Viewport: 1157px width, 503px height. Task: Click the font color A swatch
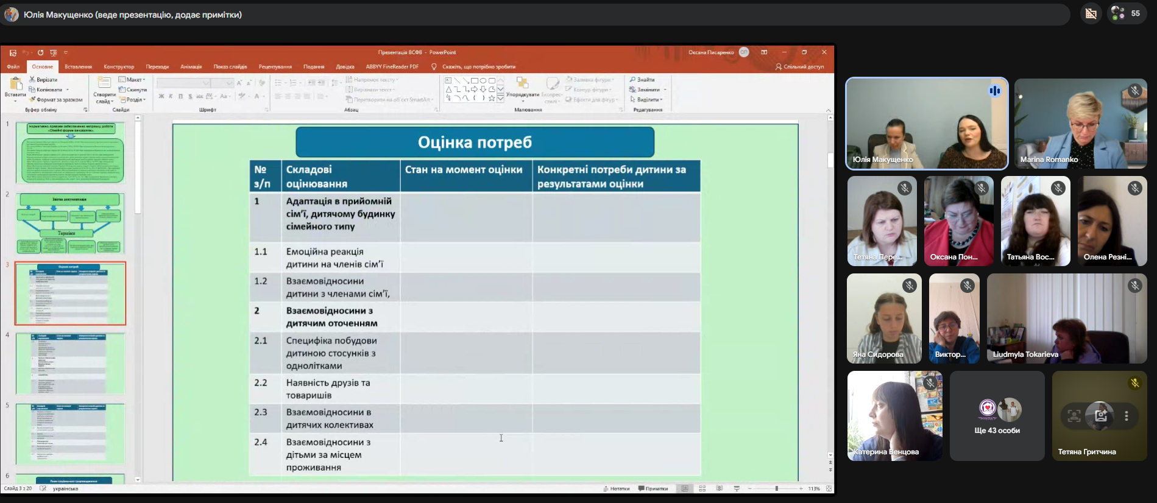(257, 96)
